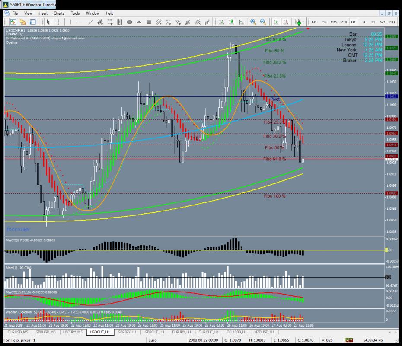Set timeframe to D1

[373, 22]
